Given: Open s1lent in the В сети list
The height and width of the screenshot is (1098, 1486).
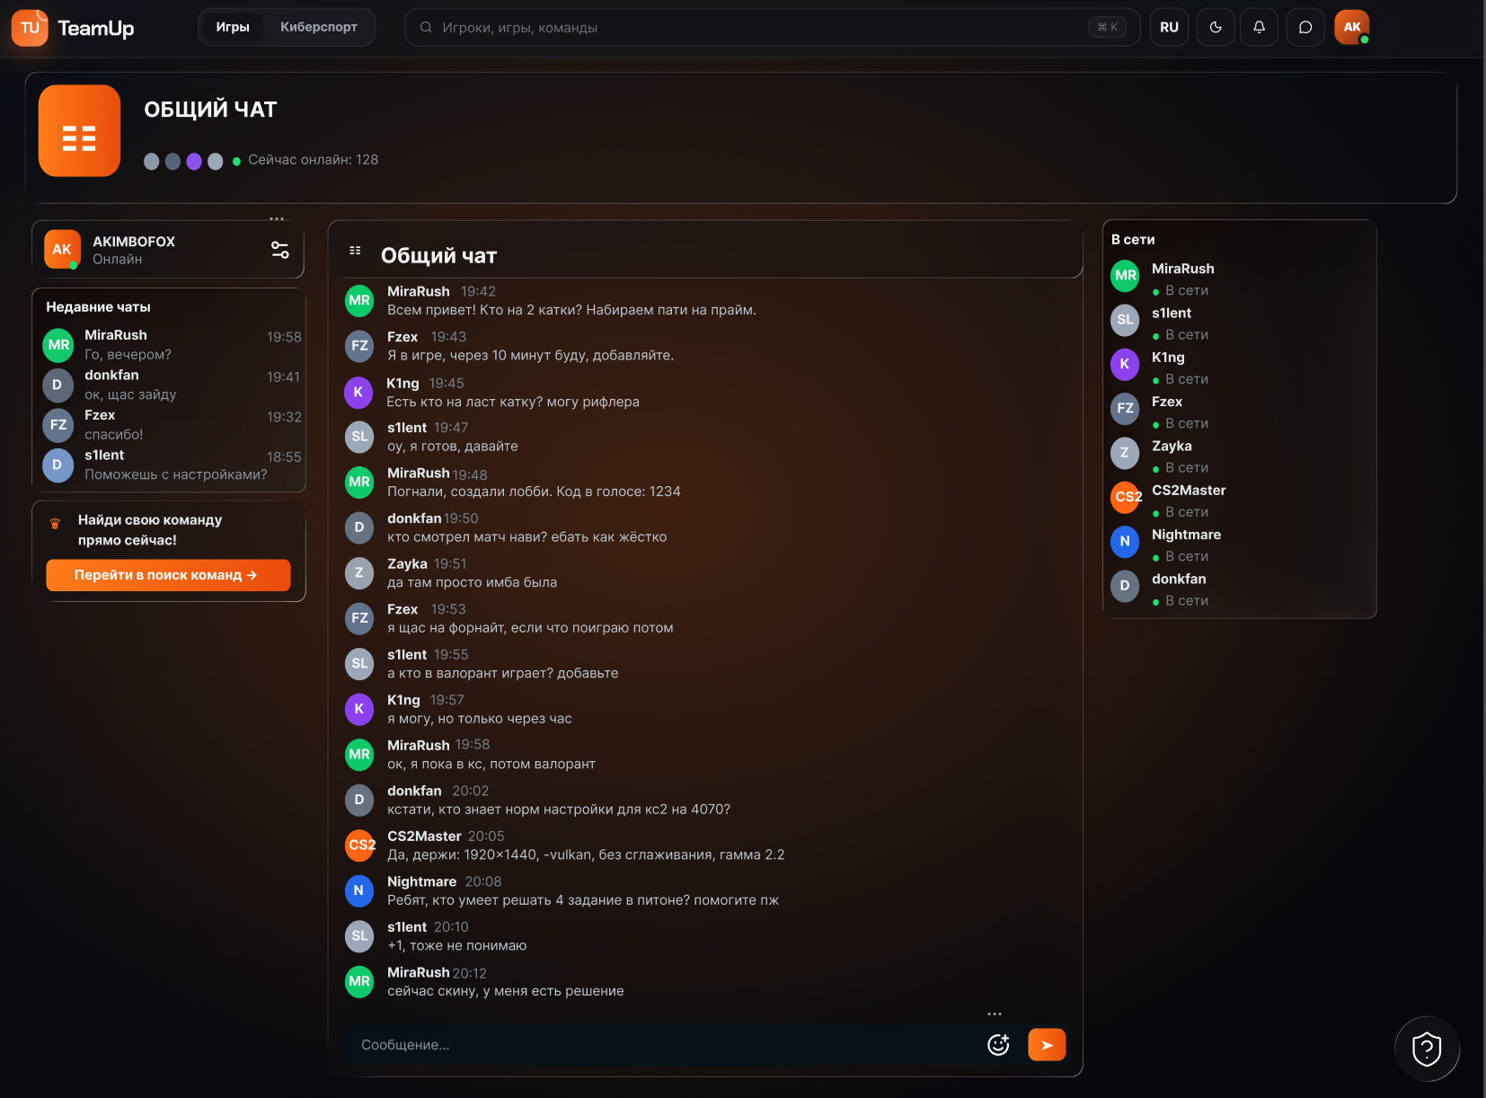Looking at the screenshot, I should point(1240,323).
